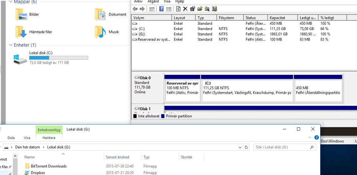Click 'Den här datorn' in the breadcrumb path
The height and width of the screenshot is (175, 357).
(28, 147)
